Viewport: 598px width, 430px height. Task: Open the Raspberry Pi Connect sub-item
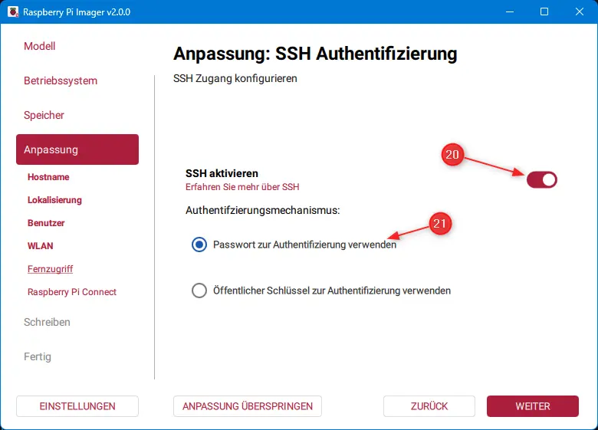coord(72,292)
